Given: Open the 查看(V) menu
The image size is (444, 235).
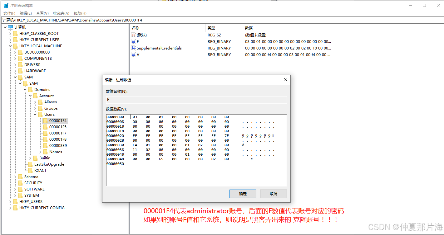Looking at the screenshot, I should click(x=42, y=13).
